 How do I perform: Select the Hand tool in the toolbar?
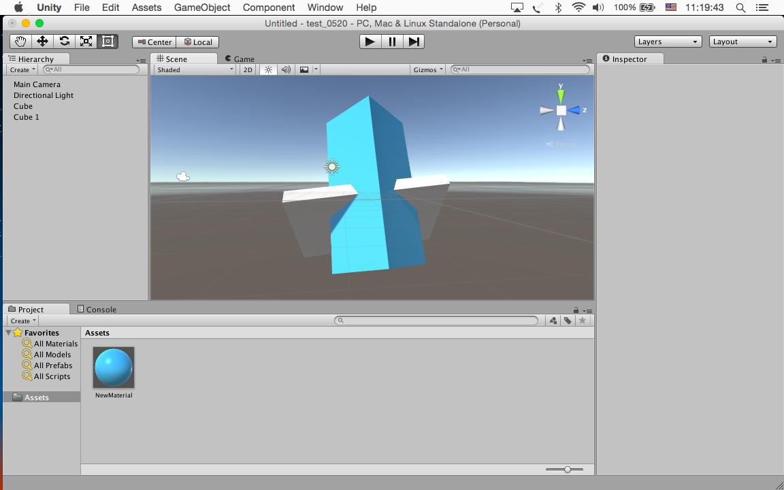coord(20,42)
